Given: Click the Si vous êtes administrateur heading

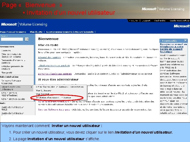Looking at the screenshot, I should pos(58,79).
